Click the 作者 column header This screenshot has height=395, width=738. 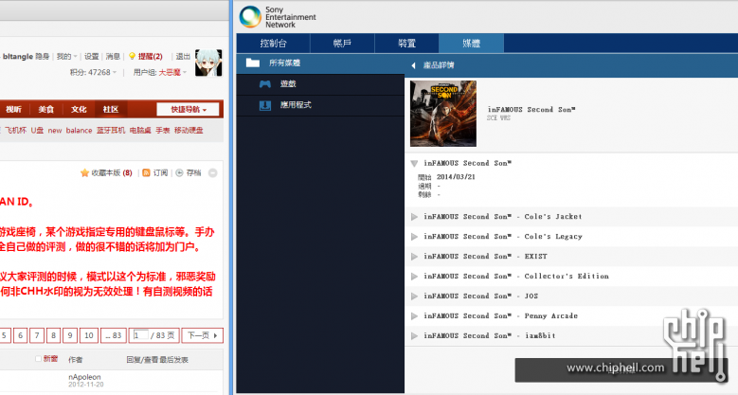coord(75,360)
